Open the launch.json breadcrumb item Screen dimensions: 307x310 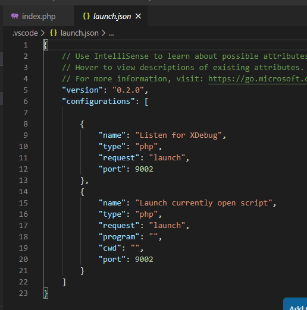[79, 33]
